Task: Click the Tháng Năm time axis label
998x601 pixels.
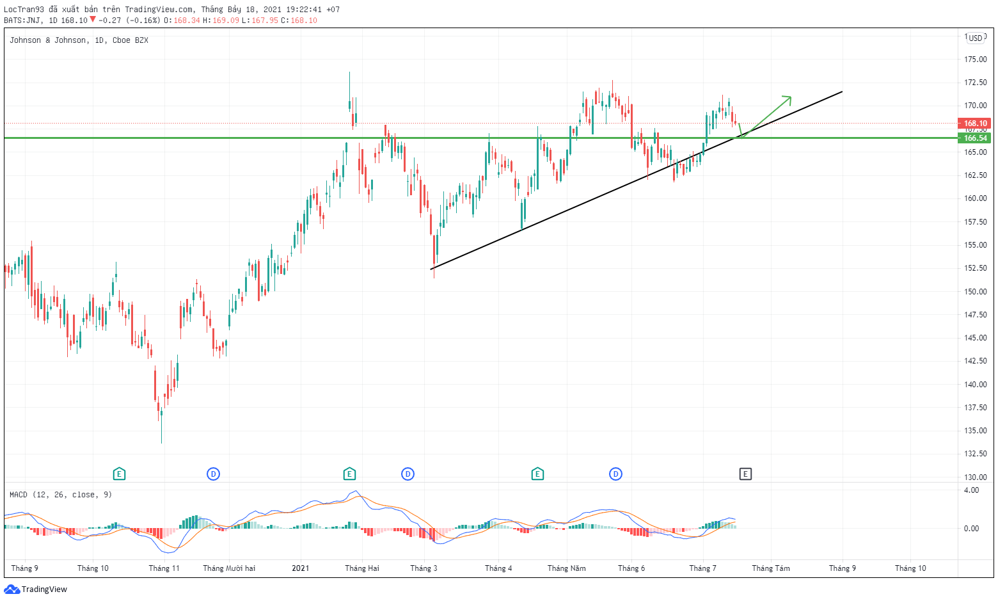Action: (567, 568)
